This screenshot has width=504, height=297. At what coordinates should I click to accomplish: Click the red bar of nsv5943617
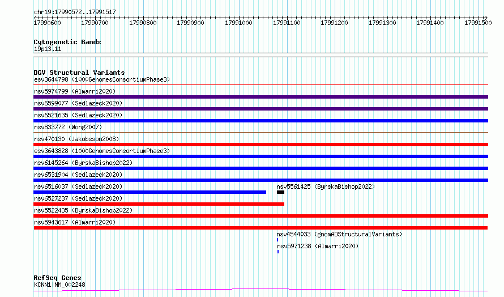[x=260, y=228]
